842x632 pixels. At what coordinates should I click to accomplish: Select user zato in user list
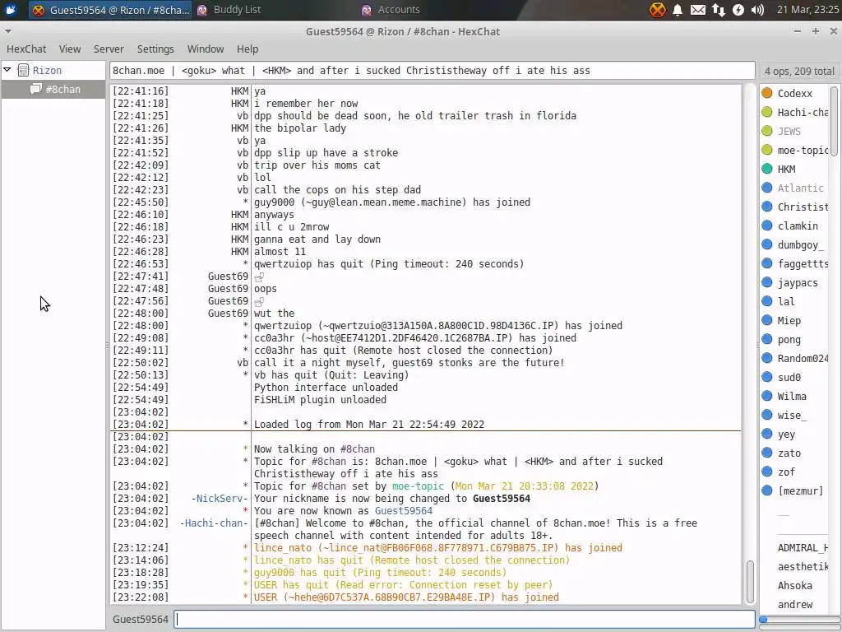789,453
